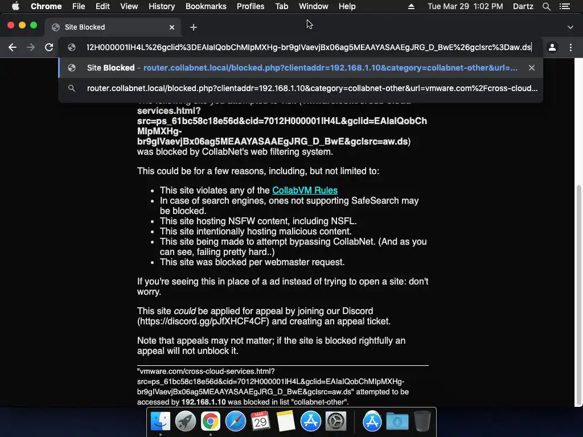The width and height of the screenshot is (583, 437).
Task: Open the Tab menu
Action: tap(282, 6)
